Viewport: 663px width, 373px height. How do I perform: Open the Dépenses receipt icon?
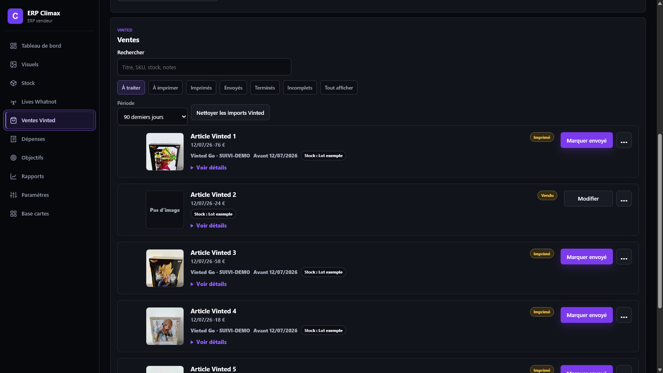tap(14, 139)
